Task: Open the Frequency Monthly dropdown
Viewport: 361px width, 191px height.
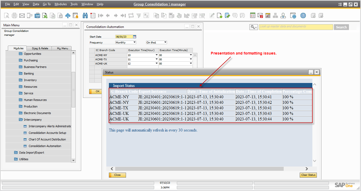Action: (x=134, y=42)
